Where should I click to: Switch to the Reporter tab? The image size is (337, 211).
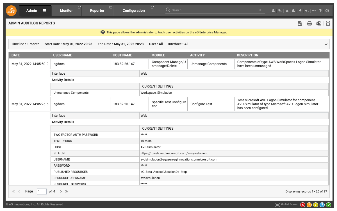(97, 11)
